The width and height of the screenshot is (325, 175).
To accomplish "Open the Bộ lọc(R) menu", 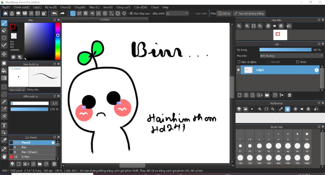I will point(51,7).
